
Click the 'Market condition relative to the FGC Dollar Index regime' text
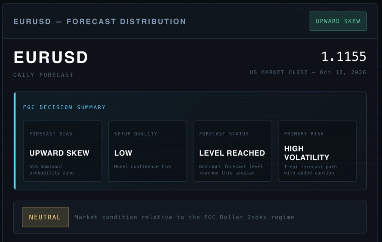[x=184, y=217]
